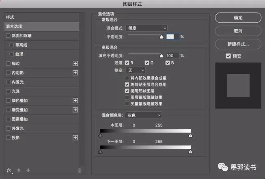Enable the 斜面和浮雕 checkbox
265x179 pixels.
click(x=8, y=36)
